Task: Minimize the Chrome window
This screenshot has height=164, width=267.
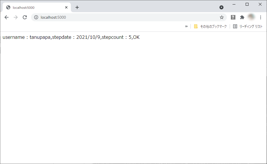Action: pos(234,4)
